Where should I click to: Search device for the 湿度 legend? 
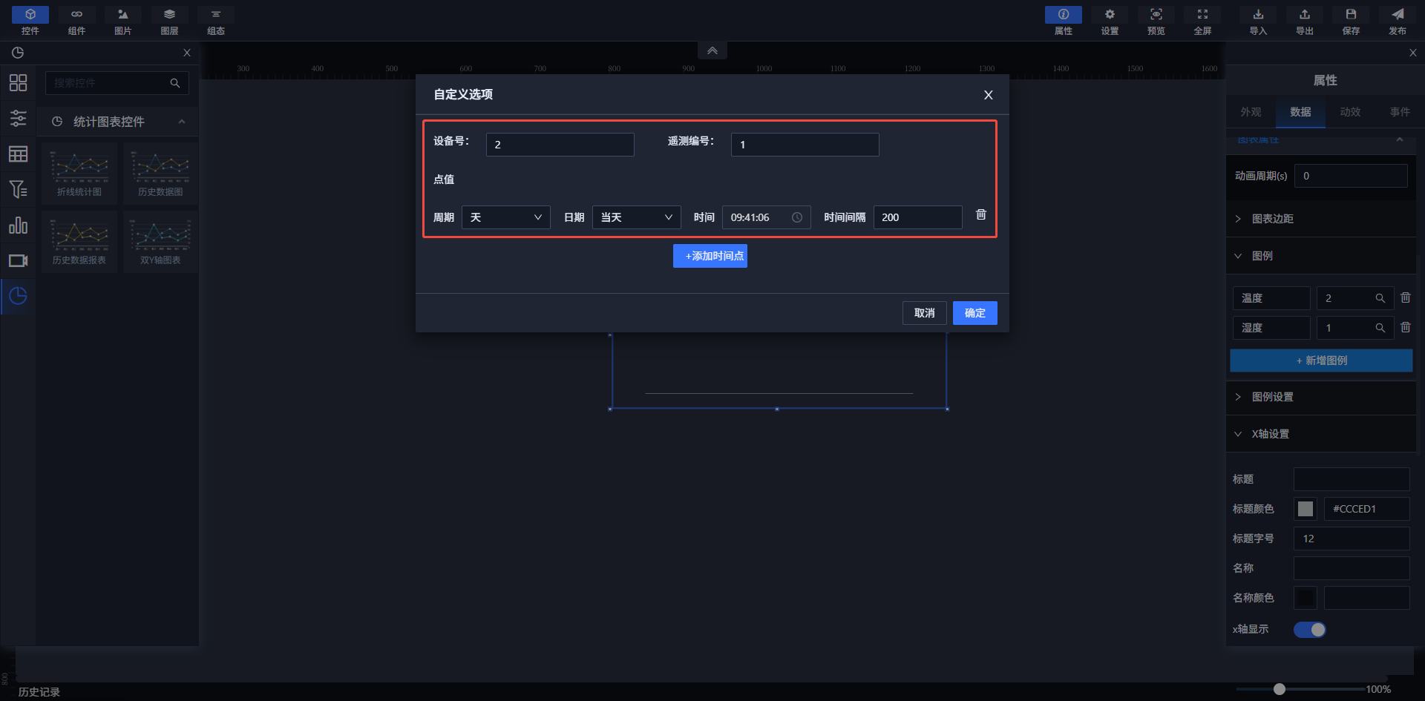[x=1380, y=328]
